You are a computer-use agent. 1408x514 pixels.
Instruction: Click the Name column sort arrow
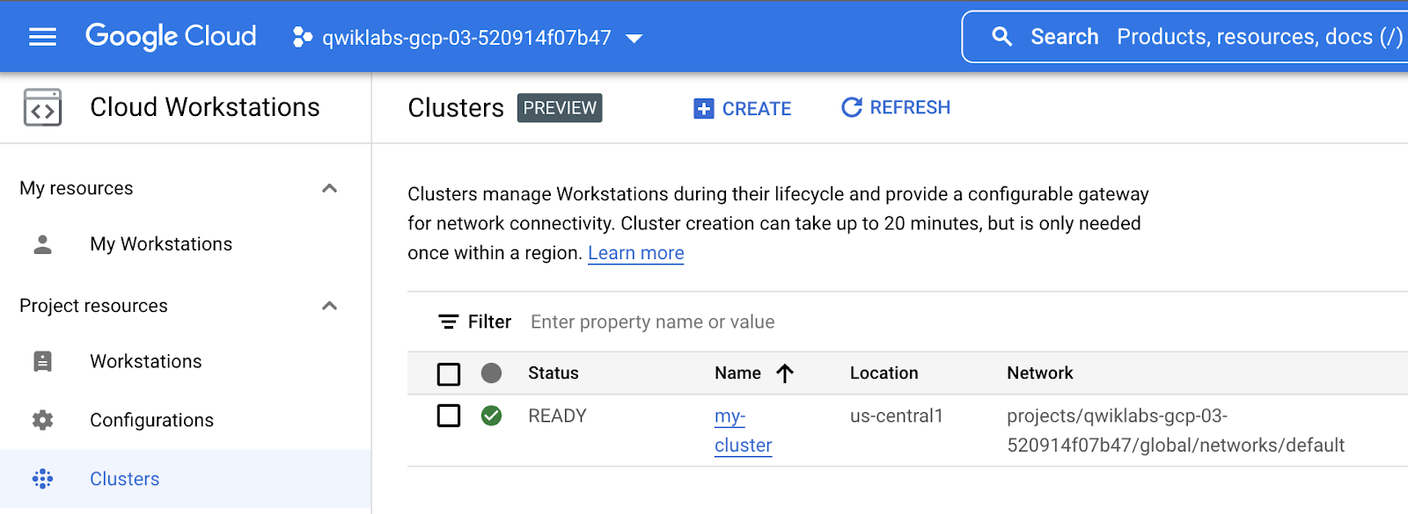pyautogui.click(x=785, y=373)
